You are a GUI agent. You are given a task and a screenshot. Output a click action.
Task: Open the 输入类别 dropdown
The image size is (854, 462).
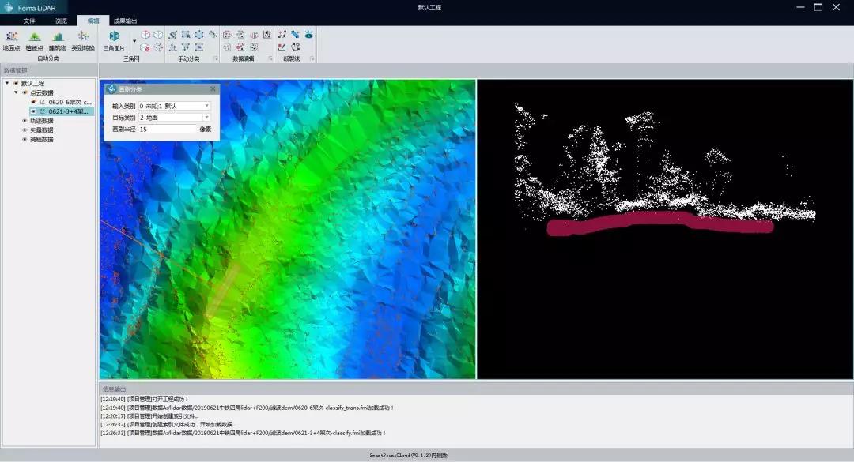[x=207, y=106]
